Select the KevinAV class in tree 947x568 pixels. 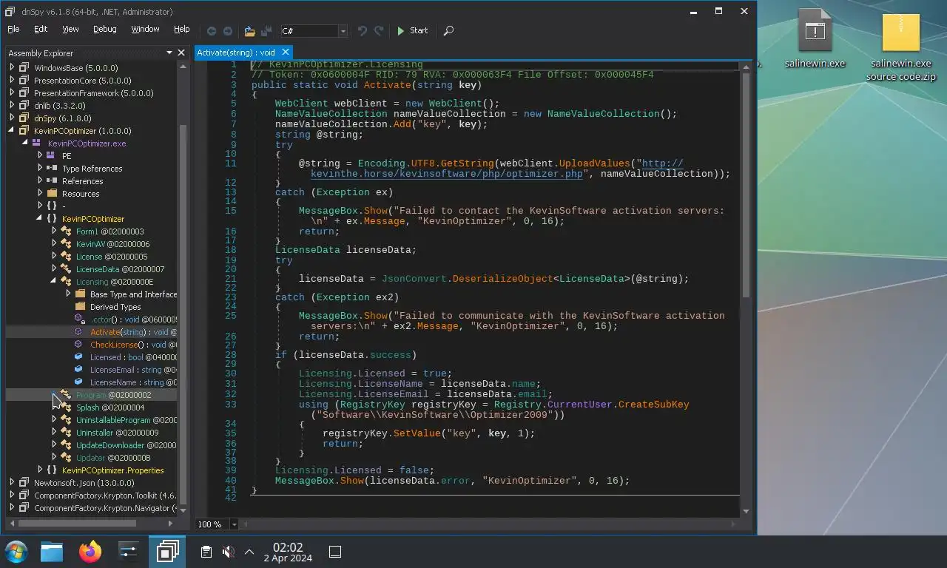coord(112,243)
